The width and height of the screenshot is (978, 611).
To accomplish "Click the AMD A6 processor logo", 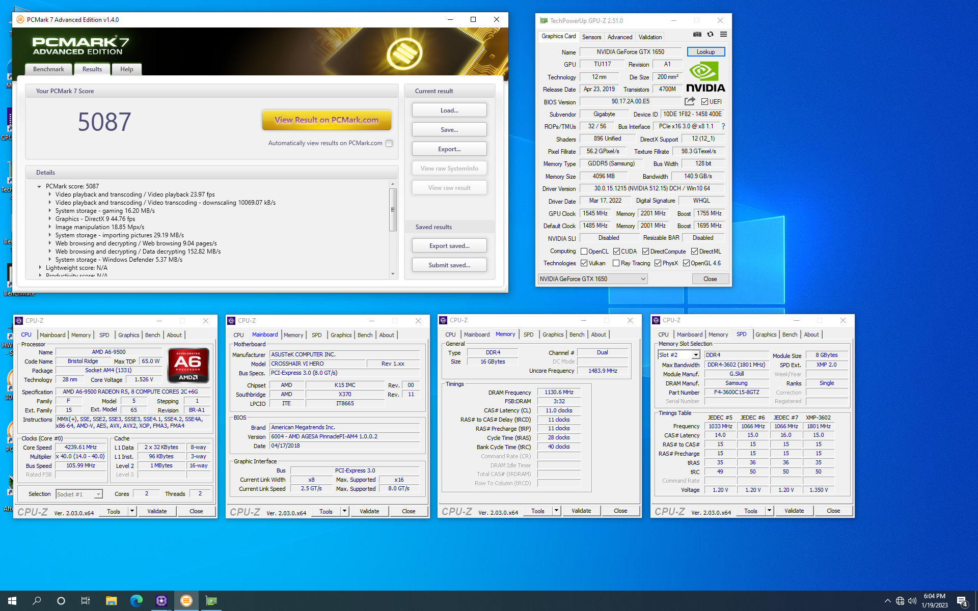I will click(188, 365).
